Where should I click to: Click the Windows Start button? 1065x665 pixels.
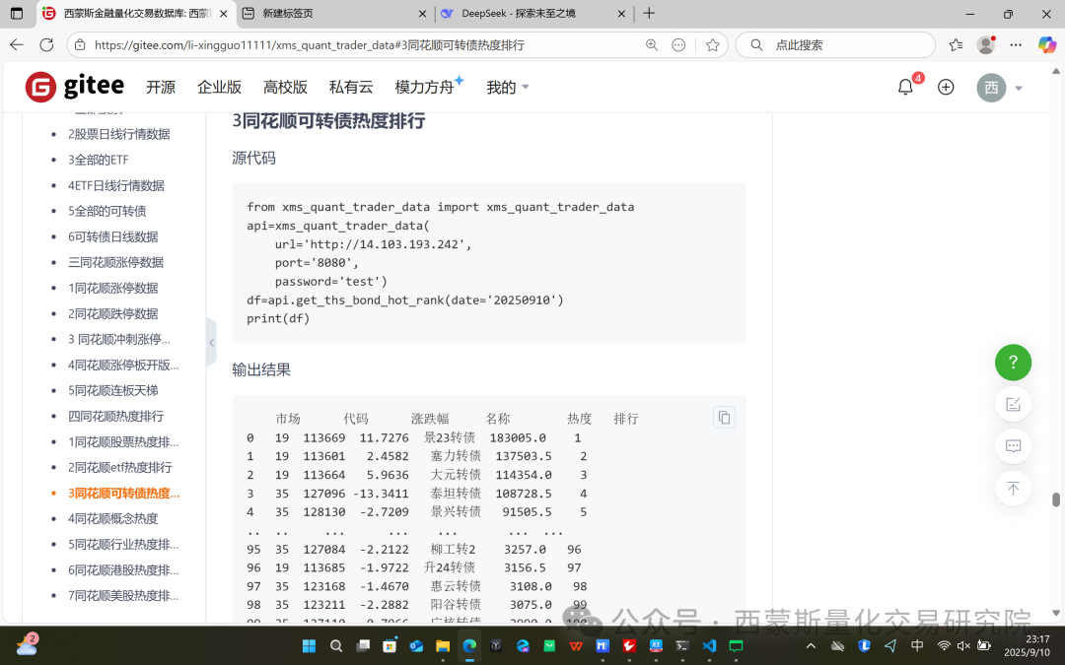click(309, 645)
